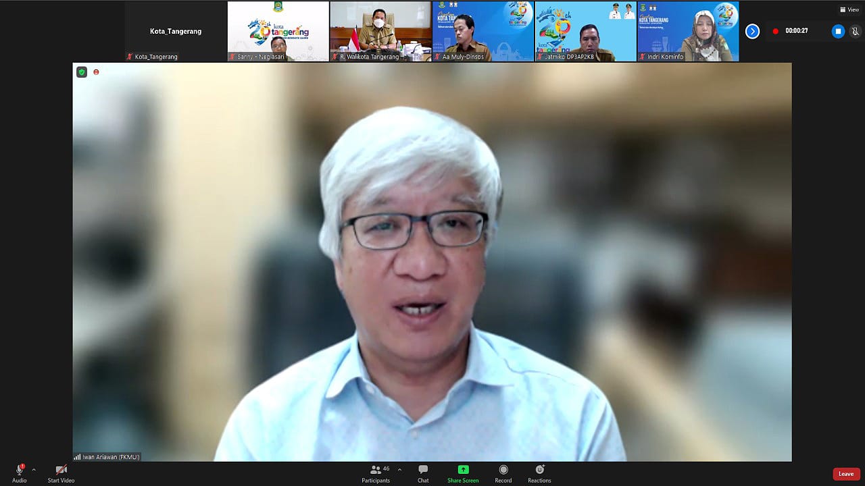Select the R. Walikota Tangerang video thumbnail
Viewport: 865px width, 486px height.
click(380, 31)
